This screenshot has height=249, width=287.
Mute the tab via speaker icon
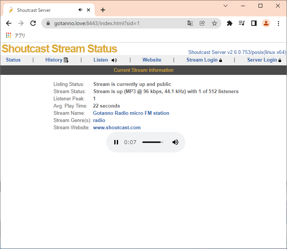coord(80,10)
